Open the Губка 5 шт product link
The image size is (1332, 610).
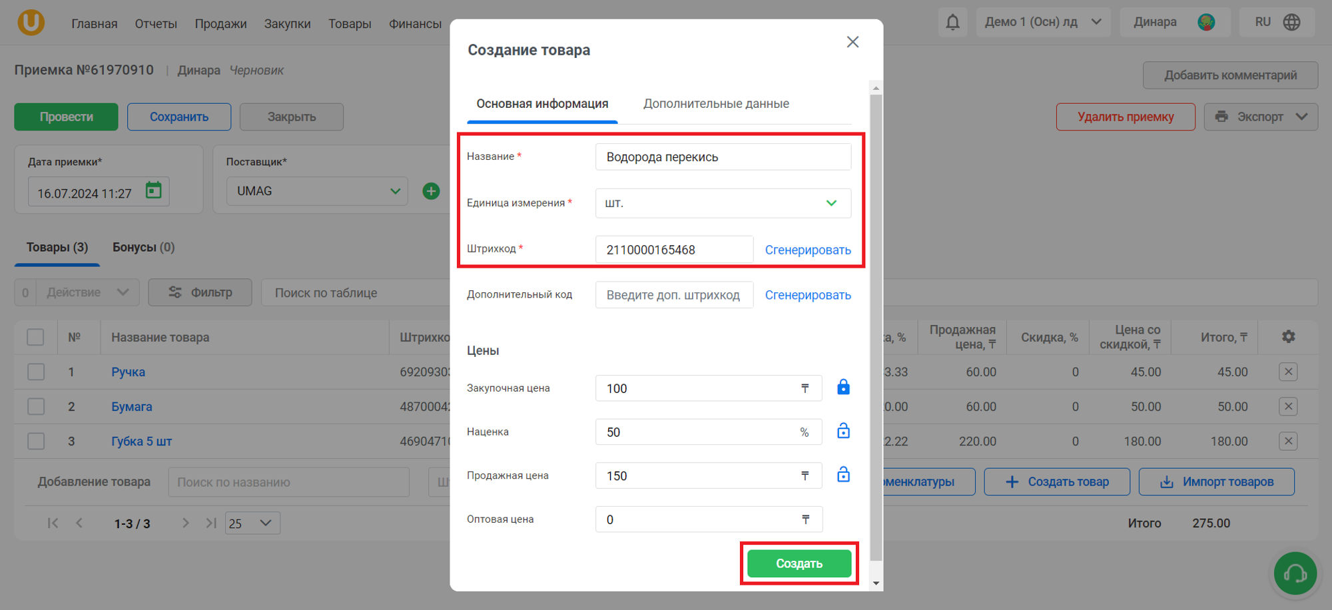coord(141,441)
